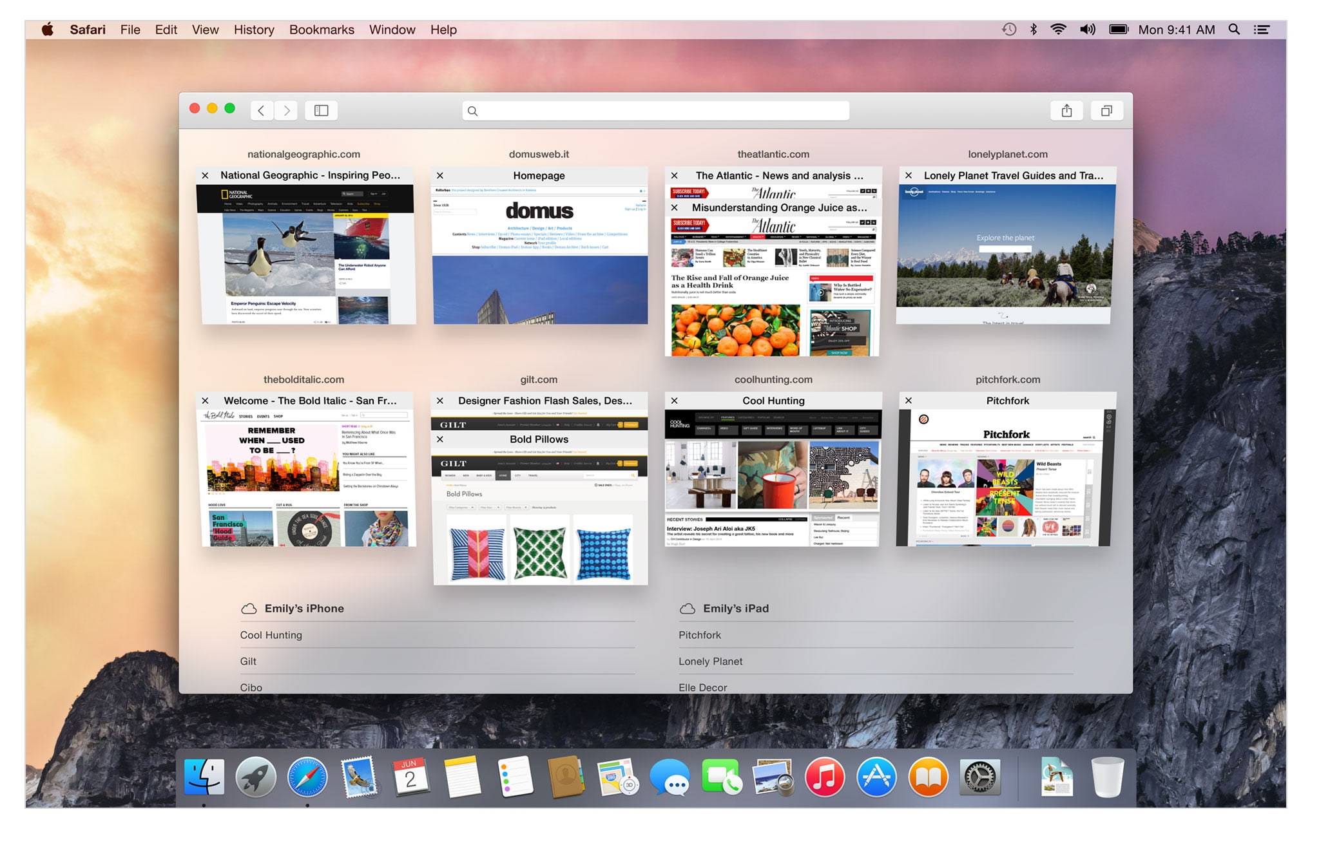Close the National Geographic tab

(x=206, y=175)
